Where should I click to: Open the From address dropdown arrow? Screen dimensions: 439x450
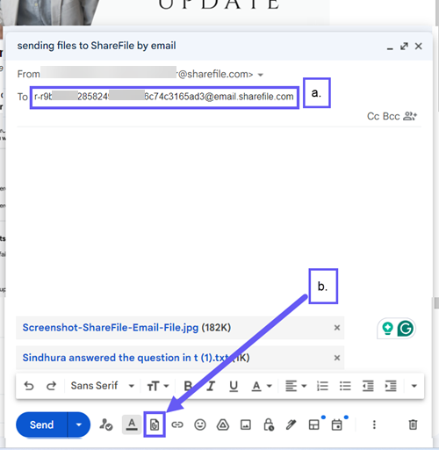[261, 75]
